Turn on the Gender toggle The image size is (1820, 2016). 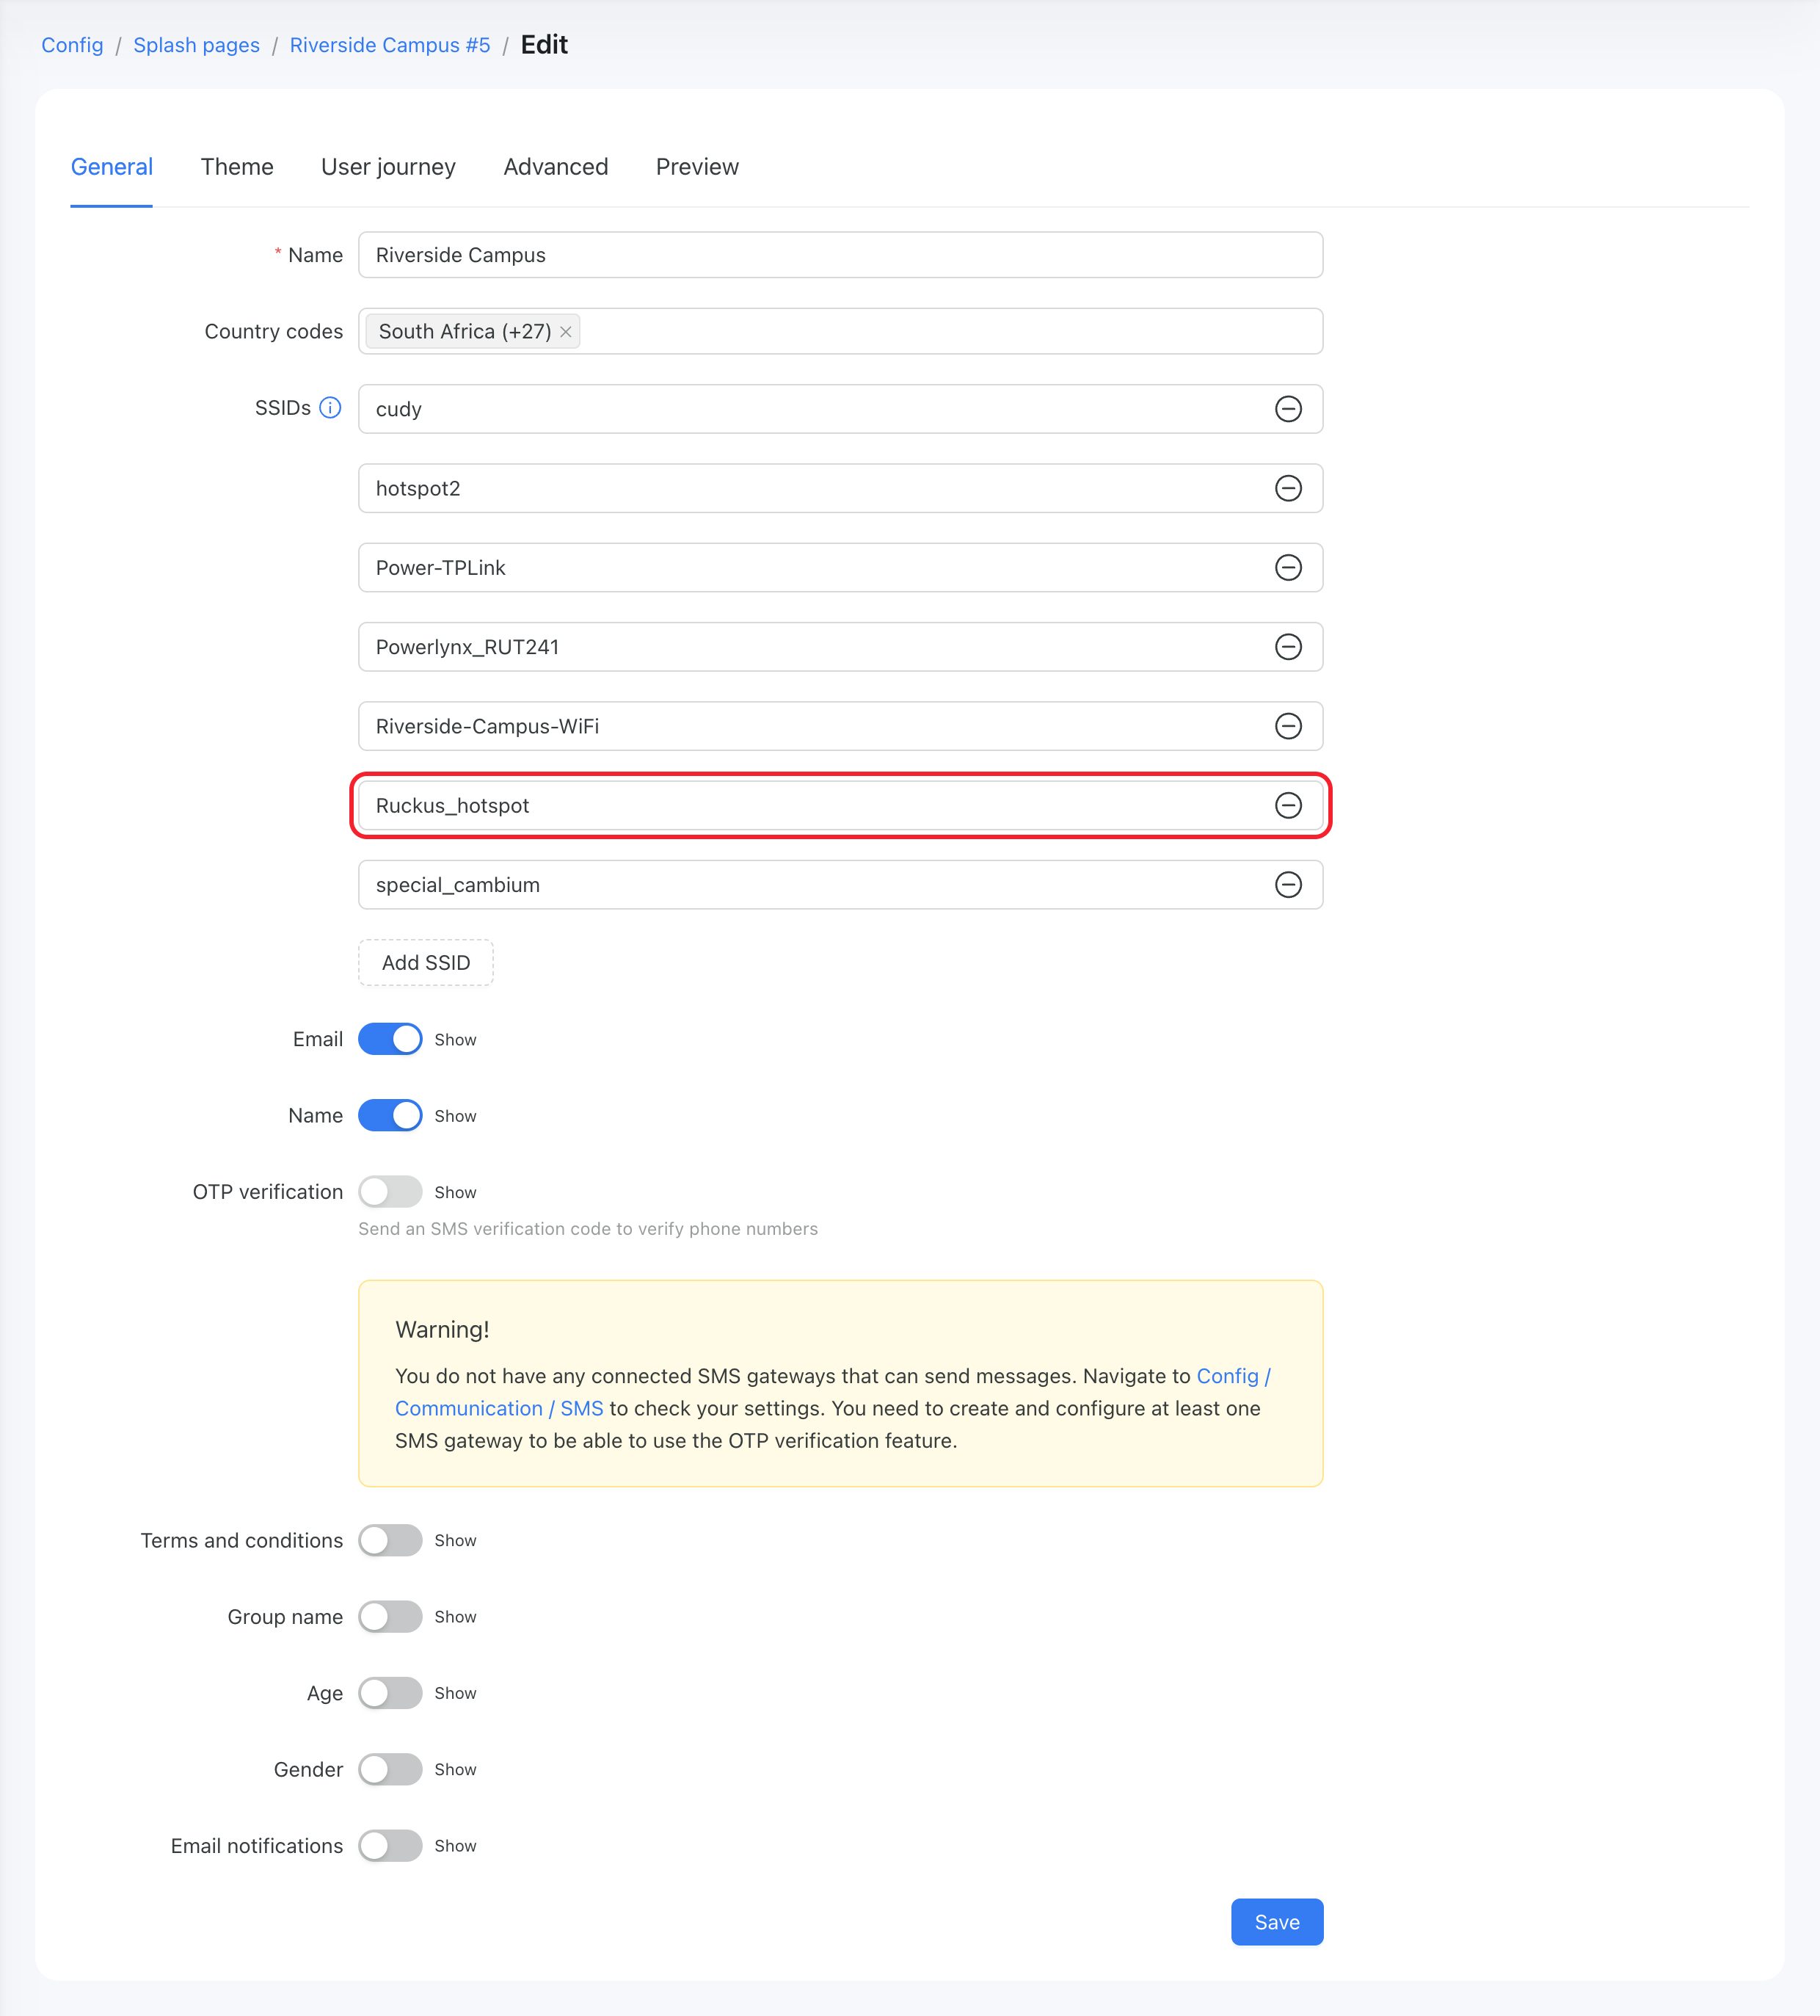click(390, 1769)
